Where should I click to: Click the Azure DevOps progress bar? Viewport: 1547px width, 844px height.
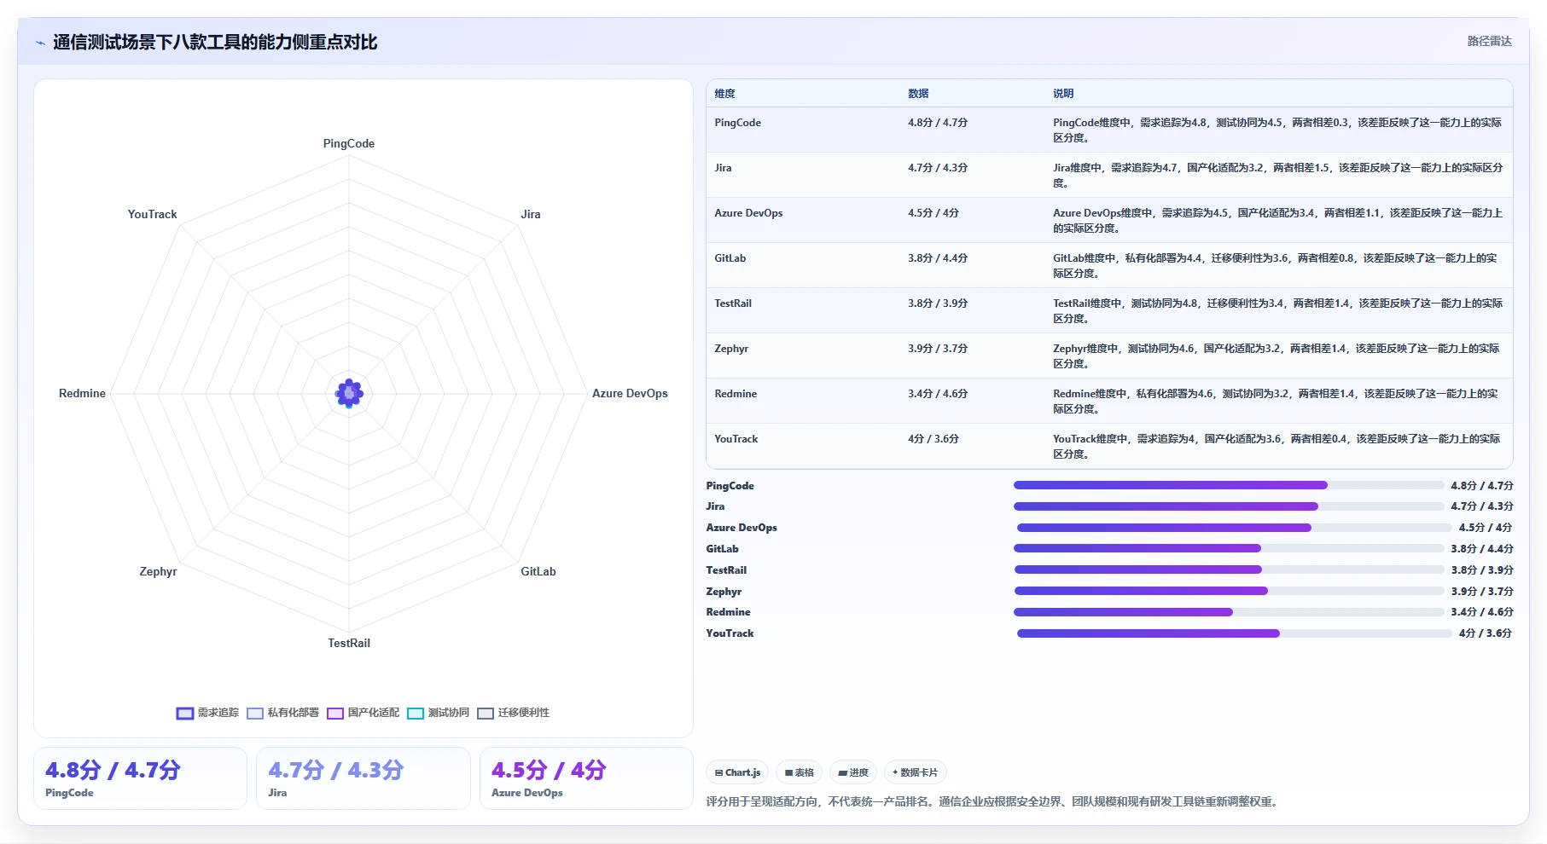click(1234, 528)
